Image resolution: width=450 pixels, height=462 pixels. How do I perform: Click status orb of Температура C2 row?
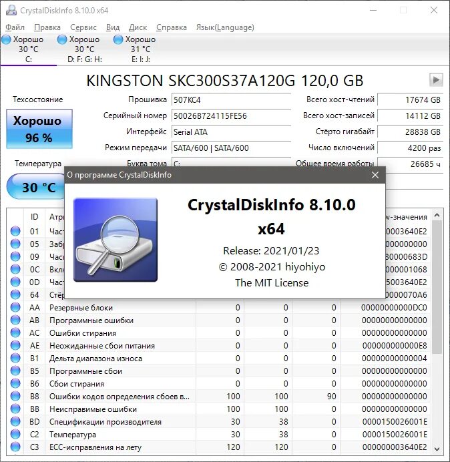coord(15,434)
